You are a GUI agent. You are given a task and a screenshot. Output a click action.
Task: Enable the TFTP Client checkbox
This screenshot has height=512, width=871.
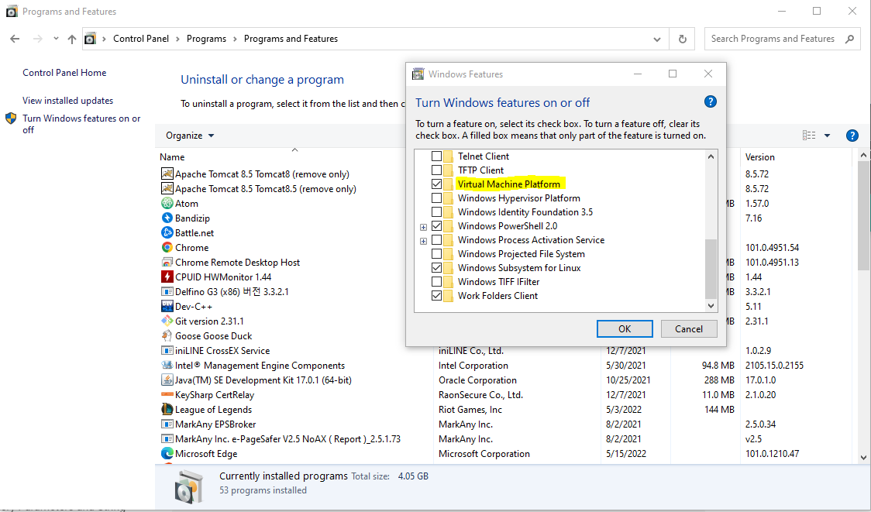[436, 170]
